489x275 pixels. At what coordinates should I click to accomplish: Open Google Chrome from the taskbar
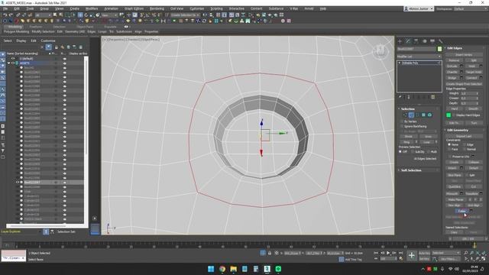click(x=222, y=269)
